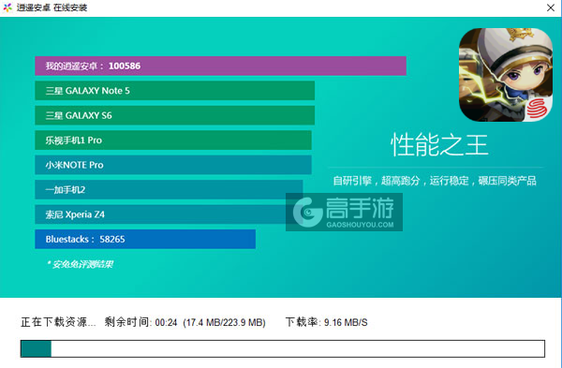Click the GALAXY Note 5 bar
Screen dimensions: 562x368
click(x=175, y=91)
